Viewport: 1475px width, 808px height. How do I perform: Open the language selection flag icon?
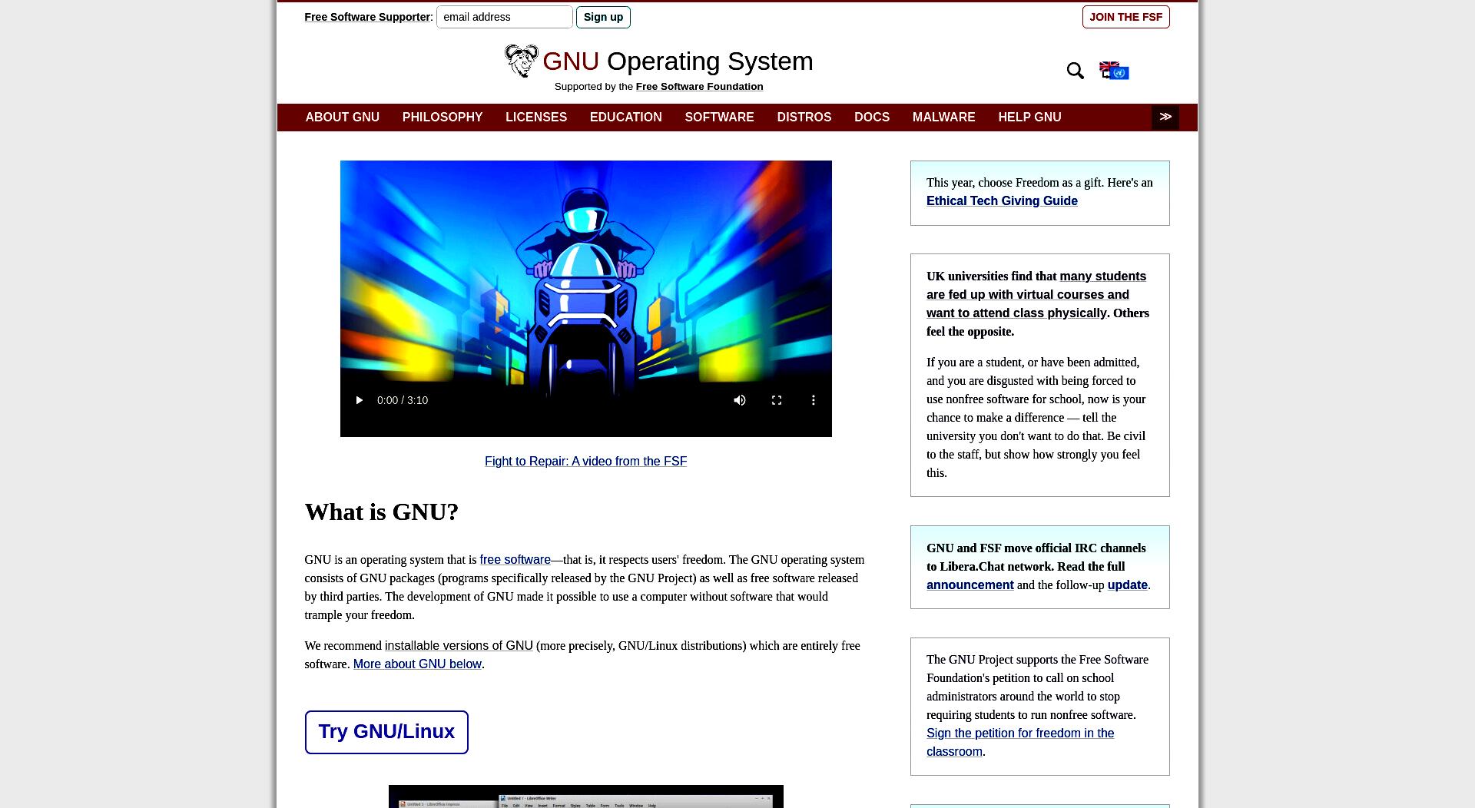[x=1114, y=71]
